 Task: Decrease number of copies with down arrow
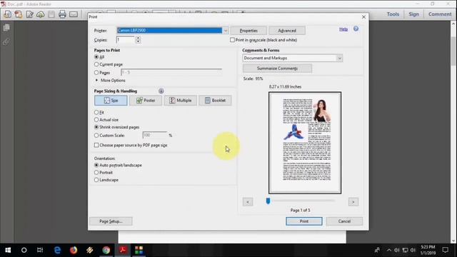coord(138,41)
